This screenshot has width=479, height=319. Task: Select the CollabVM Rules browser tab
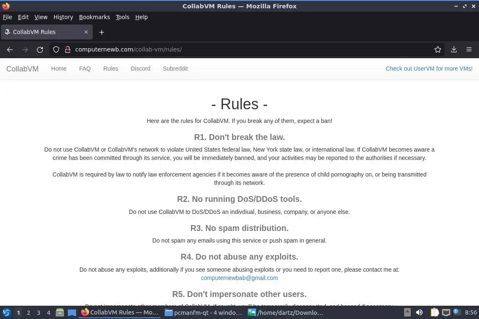(47, 32)
